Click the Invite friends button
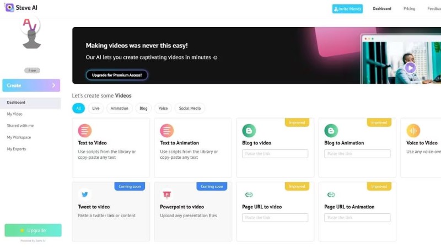441x248 pixels. (x=347, y=9)
